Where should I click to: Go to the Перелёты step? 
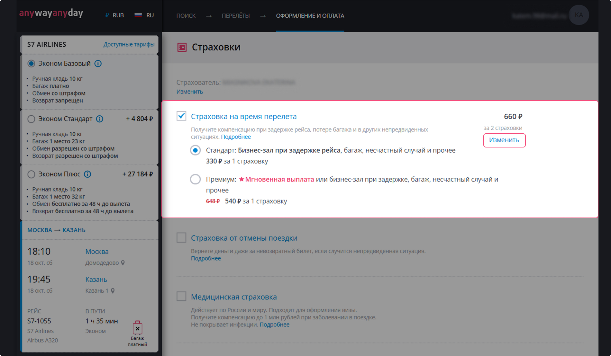(235, 16)
